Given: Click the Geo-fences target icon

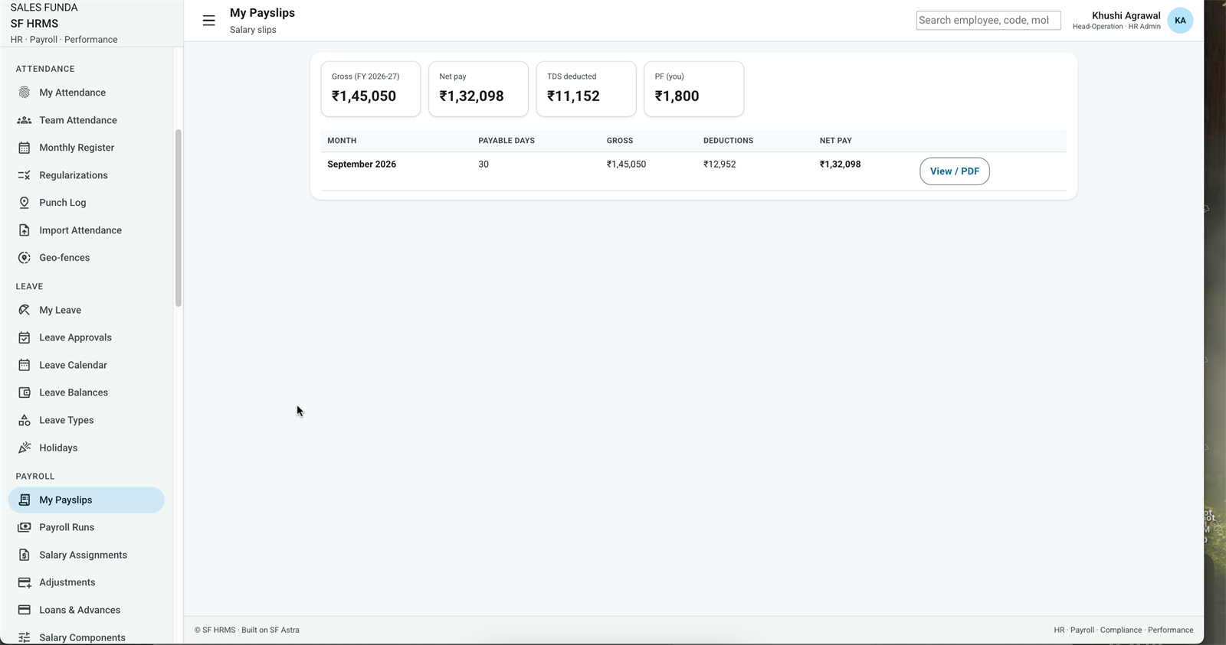Looking at the screenshot, I should [25, 258].
